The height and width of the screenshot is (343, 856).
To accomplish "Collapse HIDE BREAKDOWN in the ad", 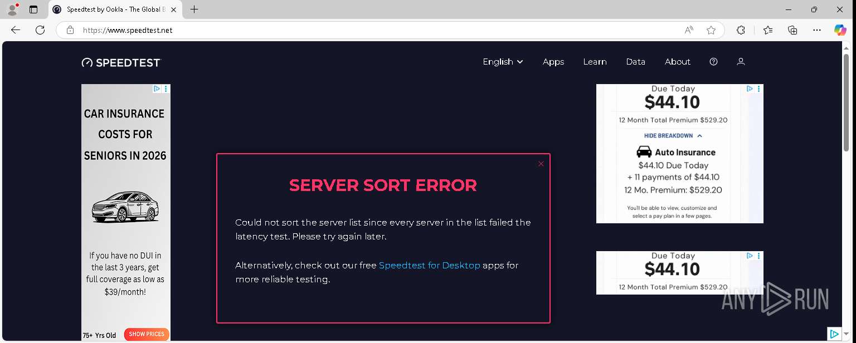I will pos(673,136).
